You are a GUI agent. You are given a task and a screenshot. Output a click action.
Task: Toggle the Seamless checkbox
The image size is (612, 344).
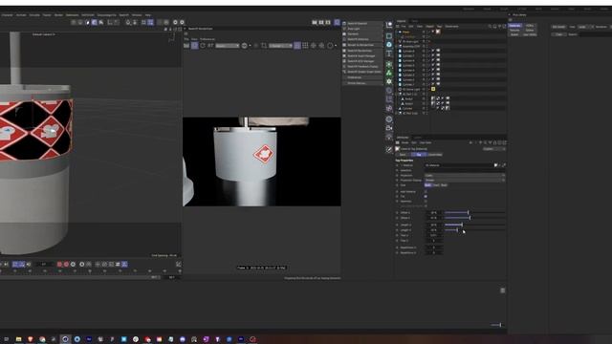(x=426, y=202)
